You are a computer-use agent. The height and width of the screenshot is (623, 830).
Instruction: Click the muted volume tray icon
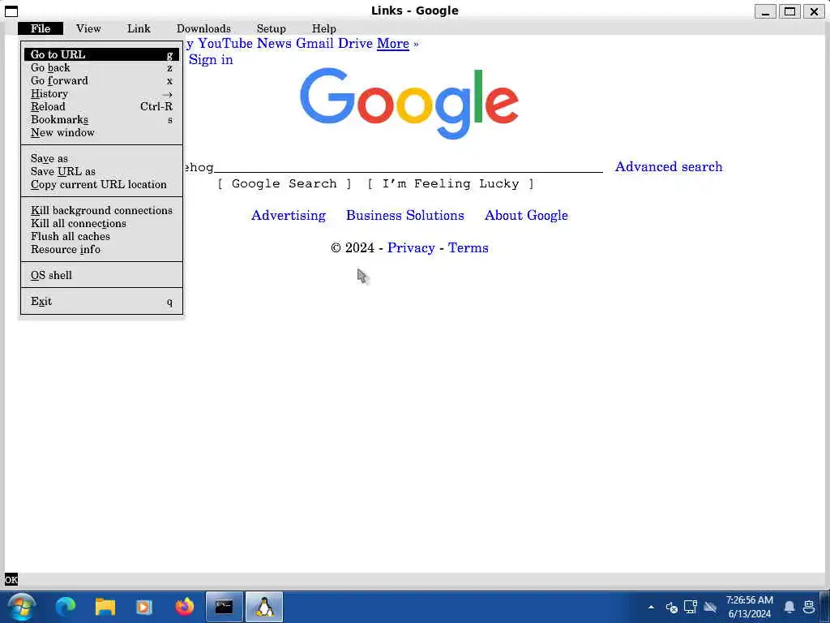[671, 607]
